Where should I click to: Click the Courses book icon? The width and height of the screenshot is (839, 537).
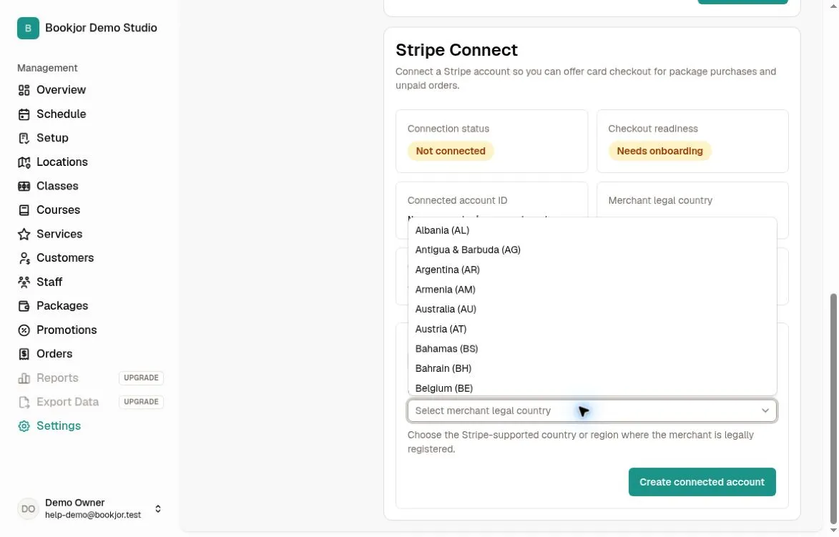(x=24, y=210)
